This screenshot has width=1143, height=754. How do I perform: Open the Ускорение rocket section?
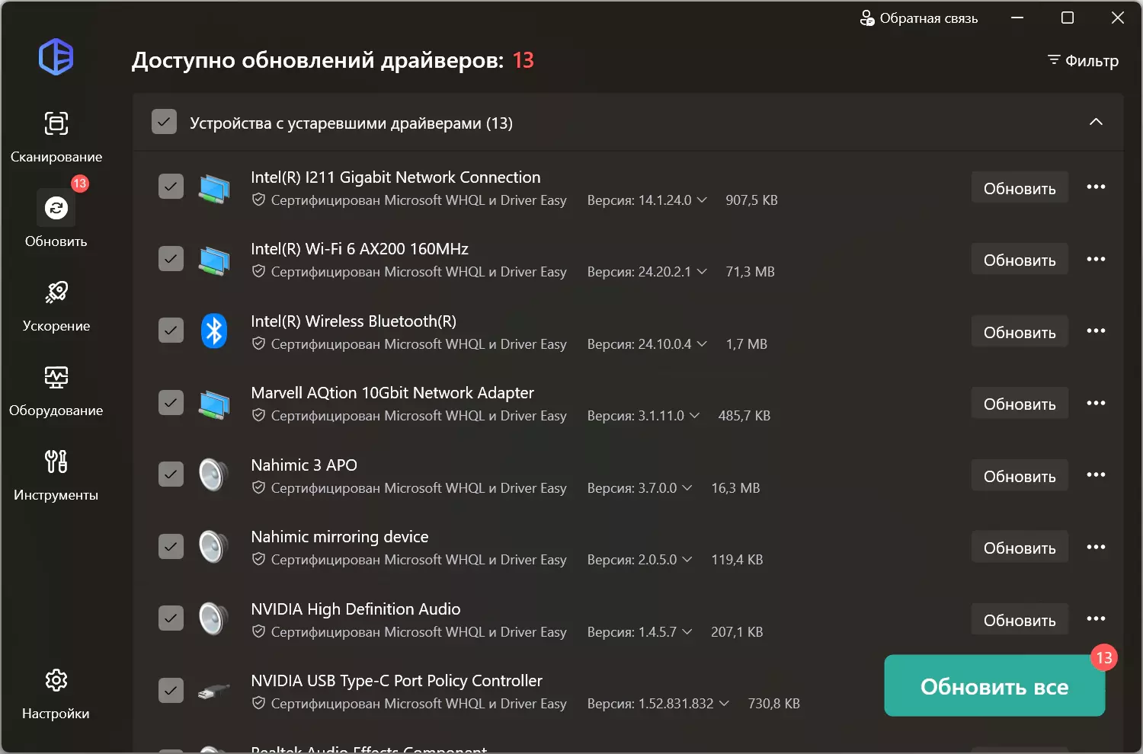[56, 306]
